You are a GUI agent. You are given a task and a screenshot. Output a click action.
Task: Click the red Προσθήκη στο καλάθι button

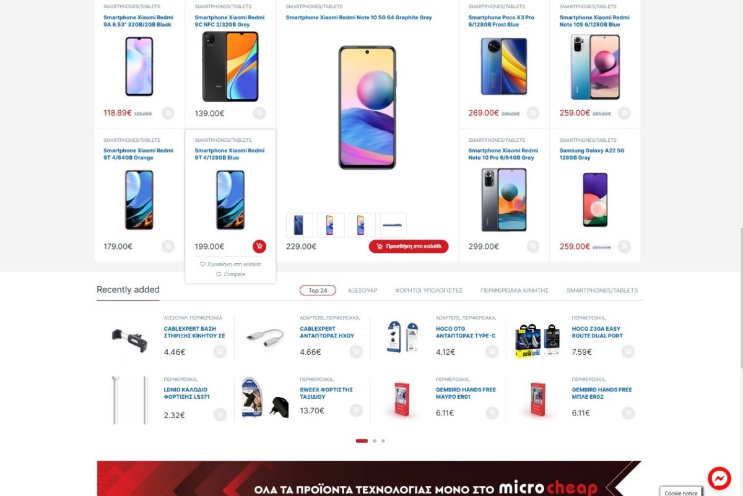pyautogui.click(x=409, y=246)
